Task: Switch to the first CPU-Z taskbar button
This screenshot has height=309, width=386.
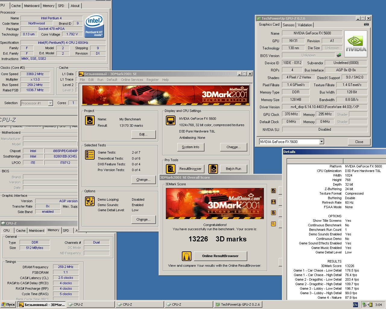Action: click(x=91, y=304)
